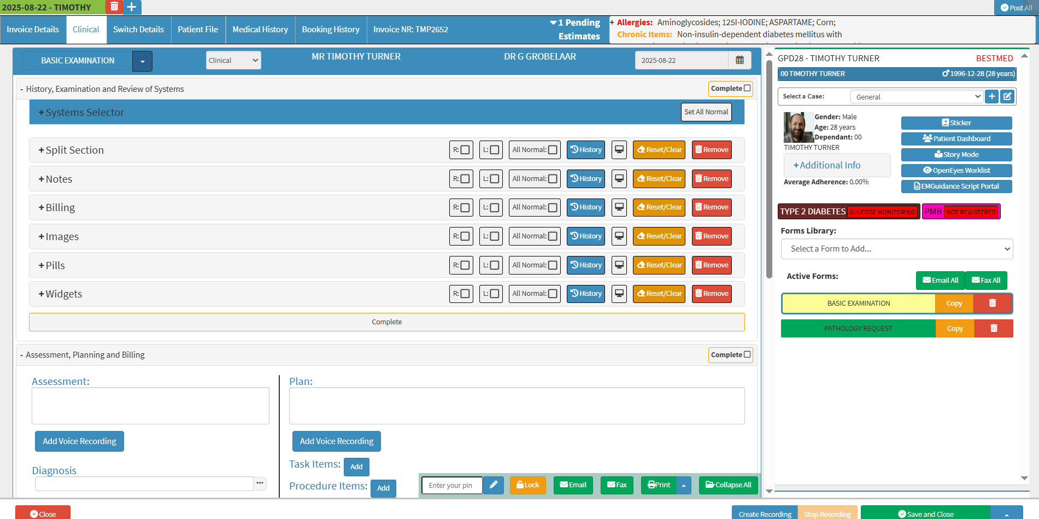This screenshot has height=519, width=1039.
Task: Delete the PATHOLOGY REQUEST form via trash icon
Action: pos(994,329)
